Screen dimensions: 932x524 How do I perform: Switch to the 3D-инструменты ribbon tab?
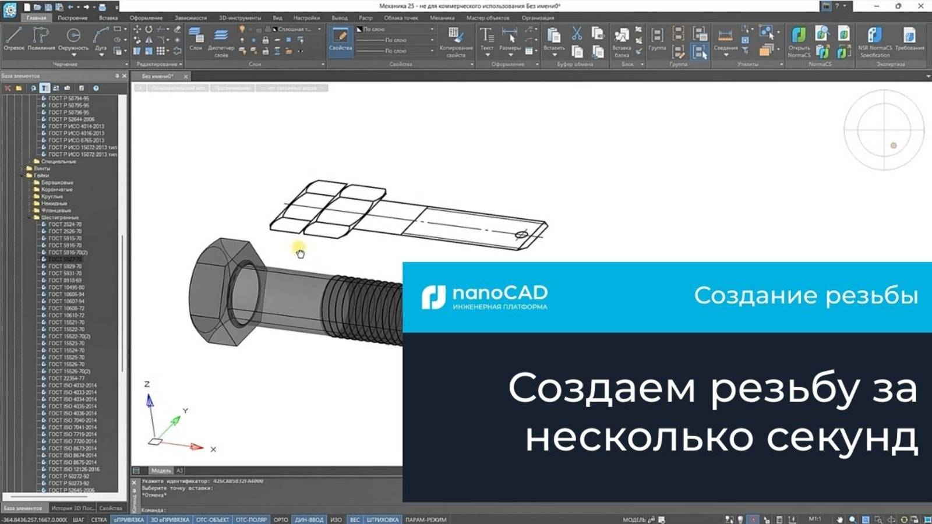241,17
